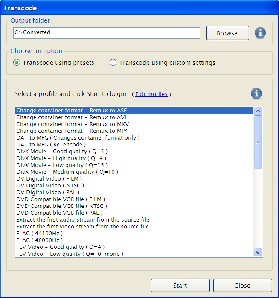Select FLAC ( 48000Hz ) profile
Image resolution: width=279 pixels, height=298 pixels.
point(39,240)
